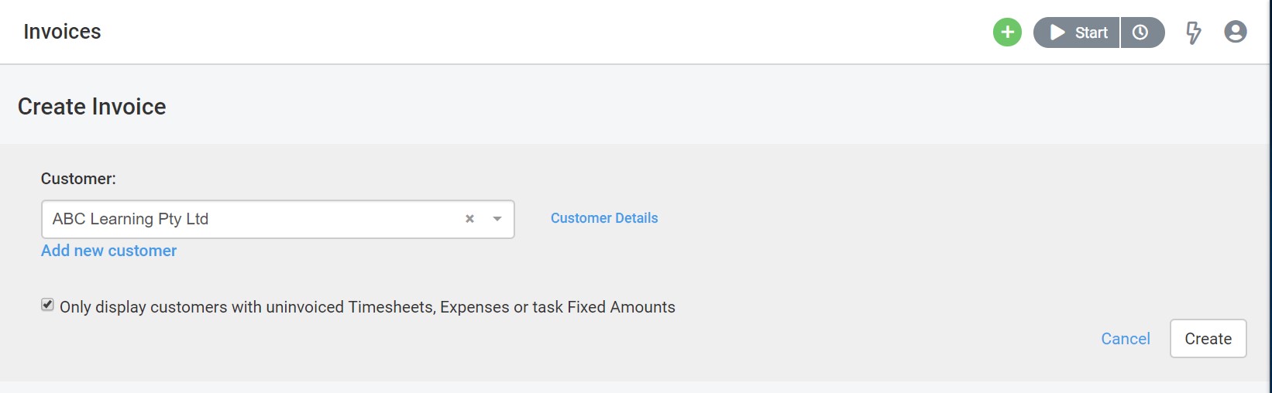1272x393 pixels.
Task: Click the Create Invoice heading
Action: [x=91, y=107]
